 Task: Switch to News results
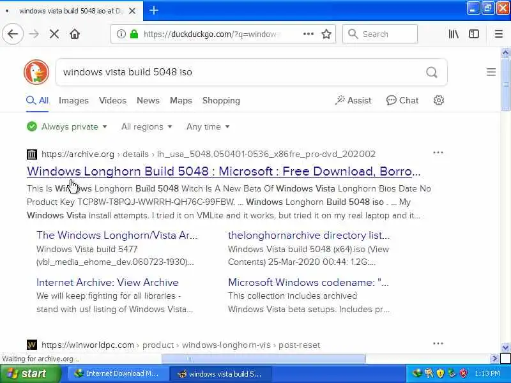pos(148,100)
